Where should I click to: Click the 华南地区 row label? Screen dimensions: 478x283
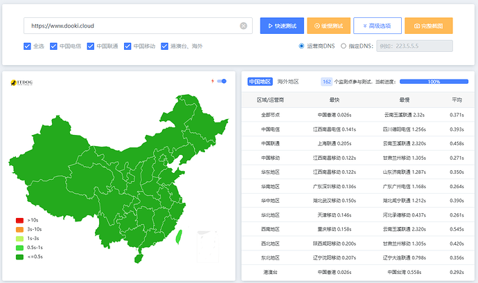click(270, 186)
